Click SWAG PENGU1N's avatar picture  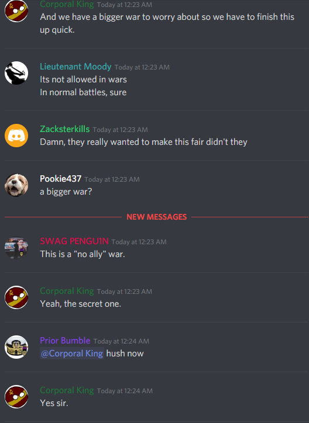[x=16, y=248]
